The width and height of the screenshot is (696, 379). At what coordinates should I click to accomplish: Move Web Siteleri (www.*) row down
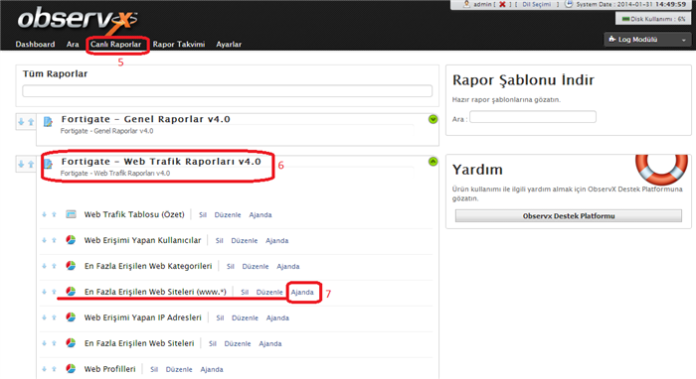tap(45, 292)
